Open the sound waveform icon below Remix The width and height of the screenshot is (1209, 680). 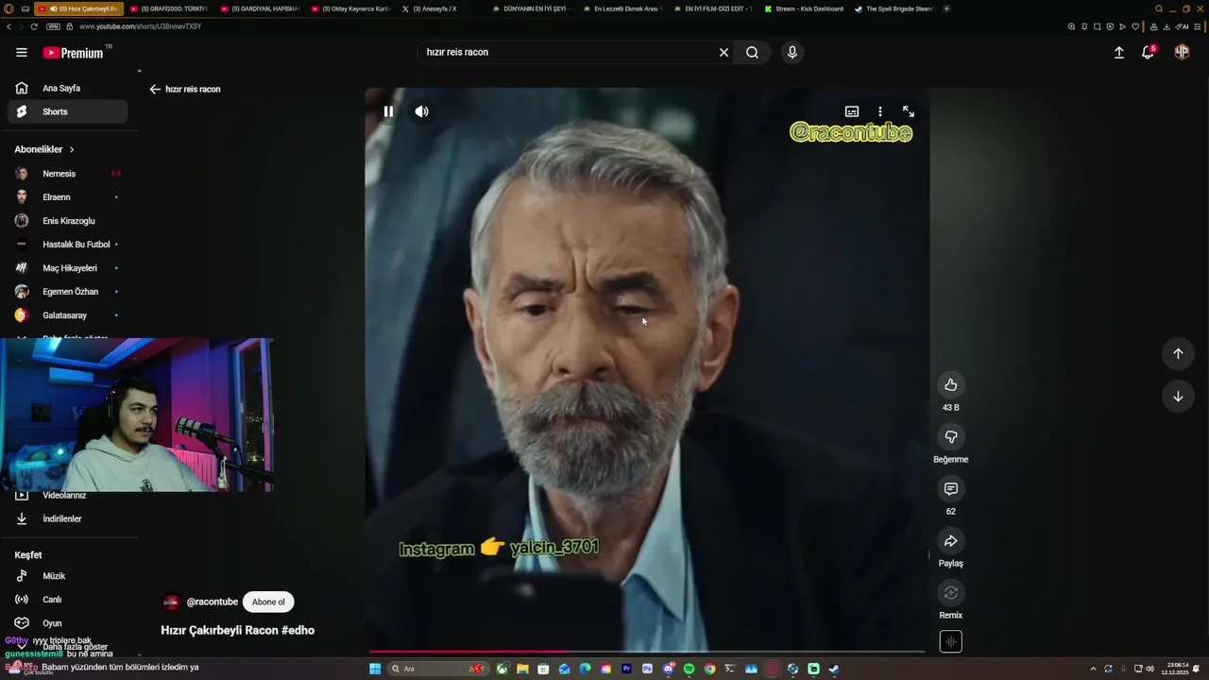[951, 642]
